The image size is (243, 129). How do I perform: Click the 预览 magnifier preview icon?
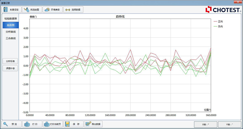pos(6,124)
